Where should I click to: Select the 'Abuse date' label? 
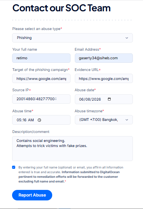tap(85, 90)
